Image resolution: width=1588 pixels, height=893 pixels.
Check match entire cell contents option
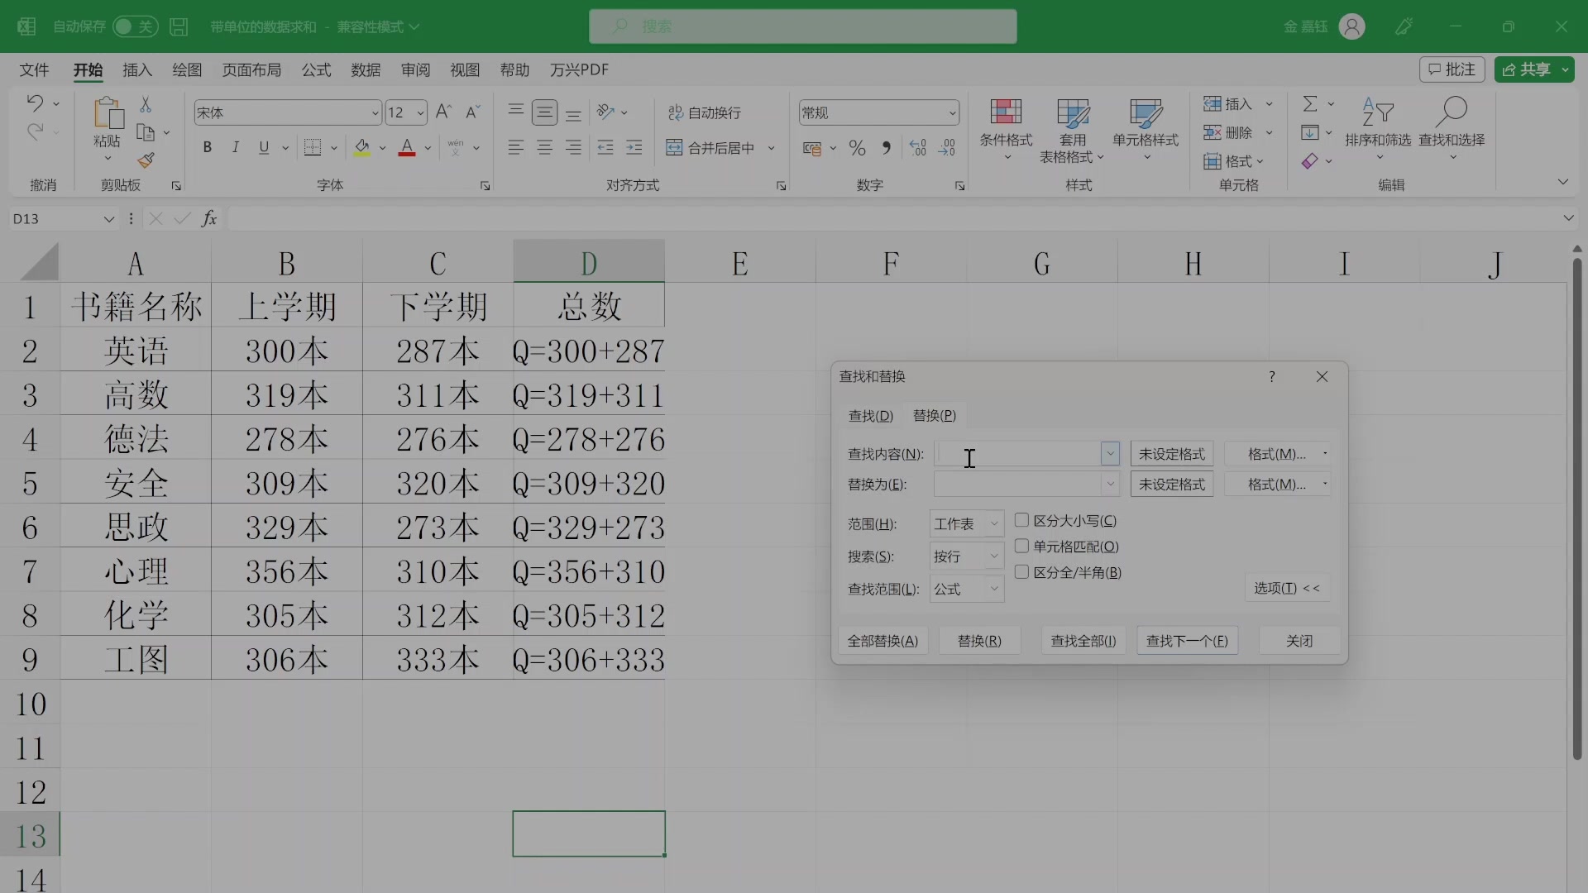(x=1022, y=546)
